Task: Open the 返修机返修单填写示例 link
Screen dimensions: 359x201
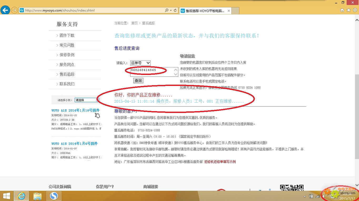Action: tap(220, 162)
